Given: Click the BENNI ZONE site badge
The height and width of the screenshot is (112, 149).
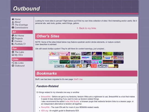Looking at the screenshot, I should (75, 54).
